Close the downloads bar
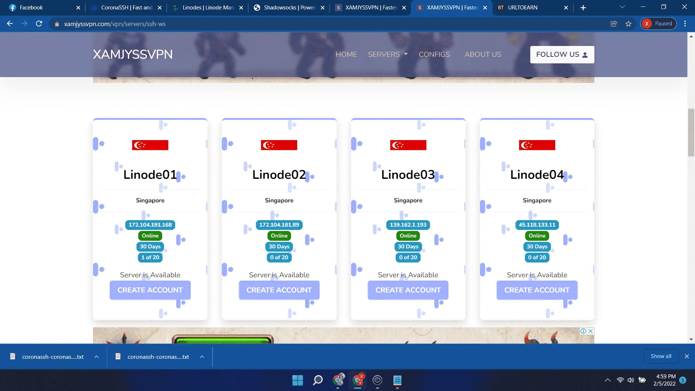695x391 pixels. pyautogui.click(x=687, y=356)
